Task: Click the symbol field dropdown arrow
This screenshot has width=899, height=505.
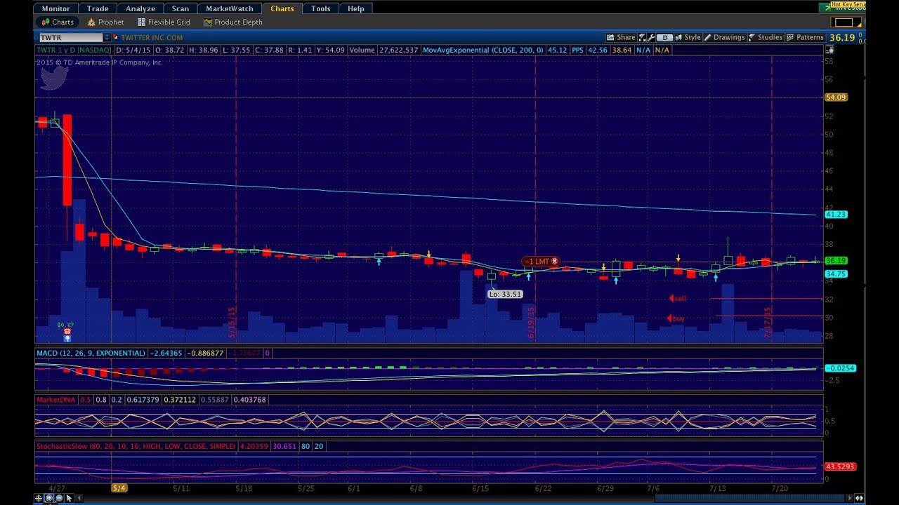Action: [107, 37]
